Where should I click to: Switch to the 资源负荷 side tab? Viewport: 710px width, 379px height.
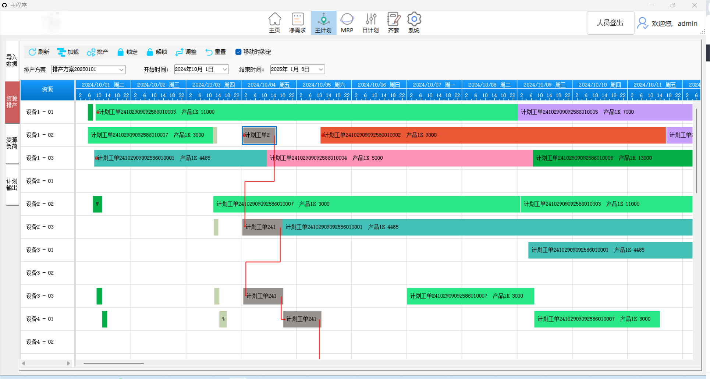[12, 143]
